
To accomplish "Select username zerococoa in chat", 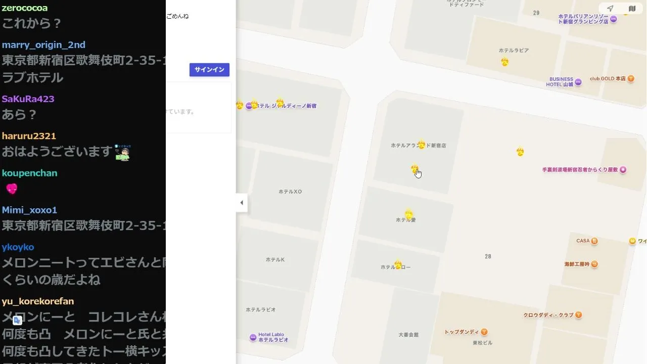I will (25, 8).
